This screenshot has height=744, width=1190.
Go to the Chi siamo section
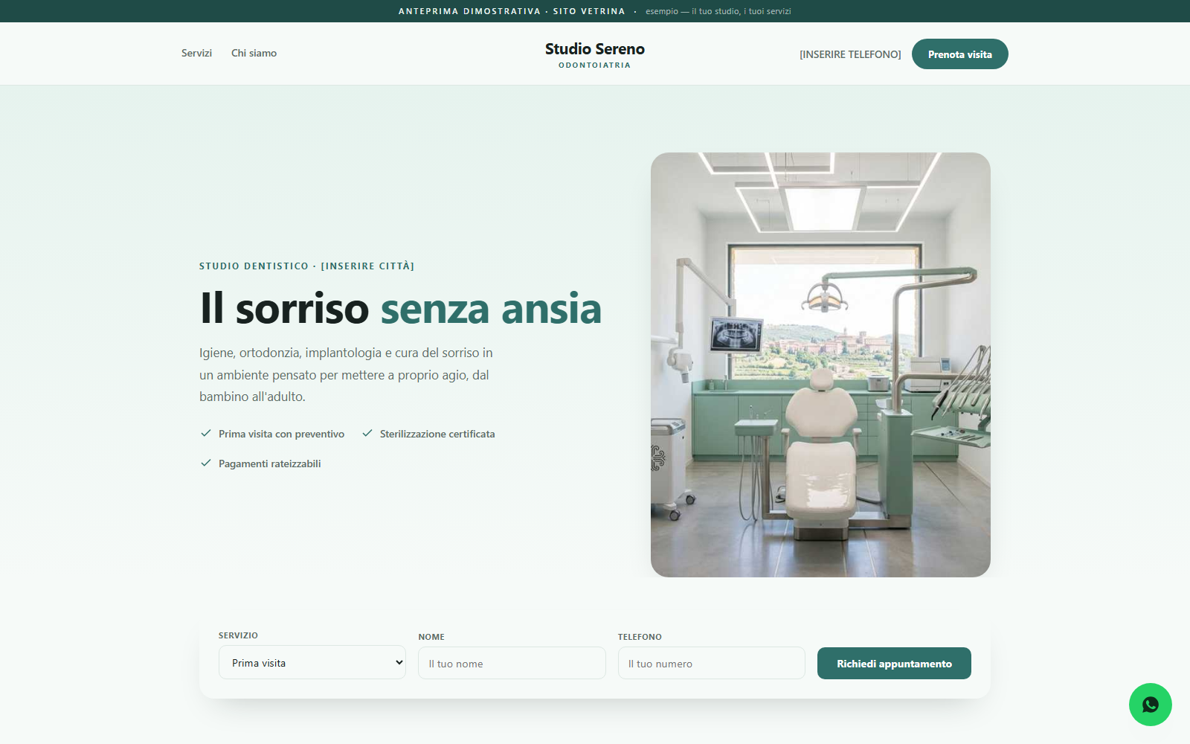pyautogui.click(x=254, y=53)
